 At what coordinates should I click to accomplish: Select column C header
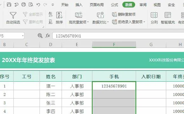(x=27, y=45)
